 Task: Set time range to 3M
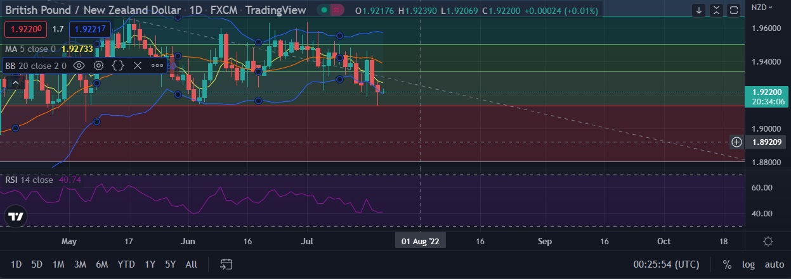coord(80,264)
